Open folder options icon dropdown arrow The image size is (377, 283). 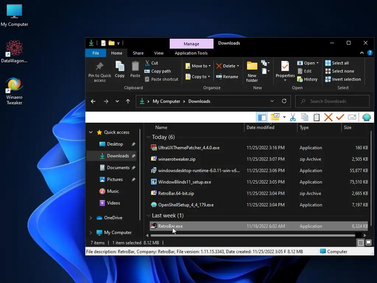[x=284, y=118]
